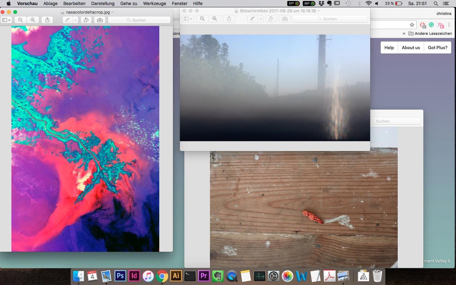This screenshot has width=456, height=285.
Task: Zoom in on the nasacolordeltacrop.jpg image
Action: [x=33, y=20]
